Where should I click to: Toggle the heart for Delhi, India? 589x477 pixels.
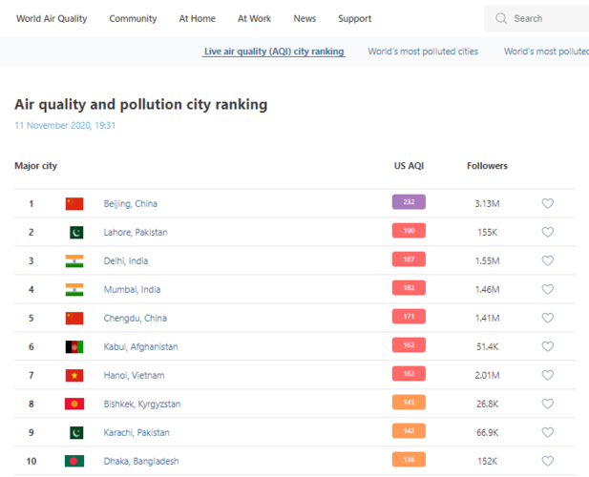(x=547, y=260)
